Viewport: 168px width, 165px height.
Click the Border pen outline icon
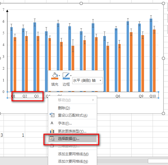click(x=66, y=75)
